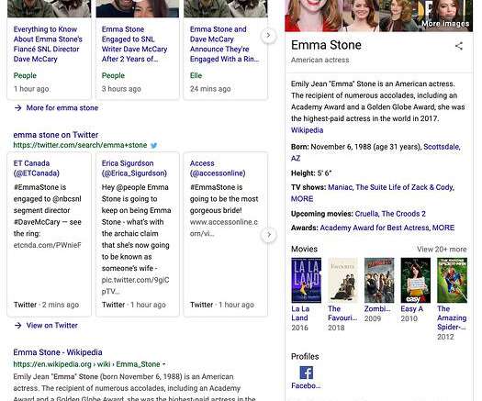The height and width of the screenshot is (401, 482).
Task: Click MORE under TV shows
Action: tap(302, 199)
